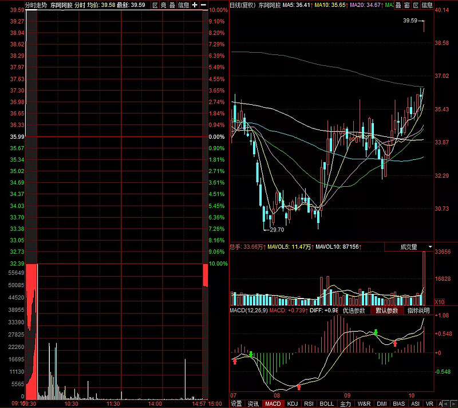Click the 10:30 time axis label
The image size is (458, 408).
pos(71,404)
